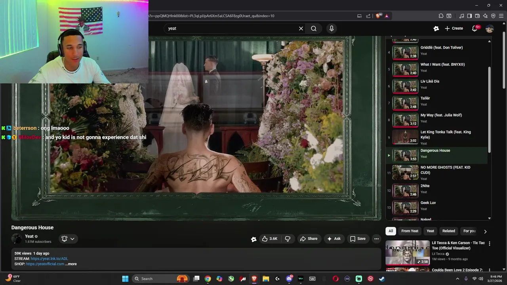Open the taskbar volume control
This screenshot has width=507, height=285.
coord(481,279)
